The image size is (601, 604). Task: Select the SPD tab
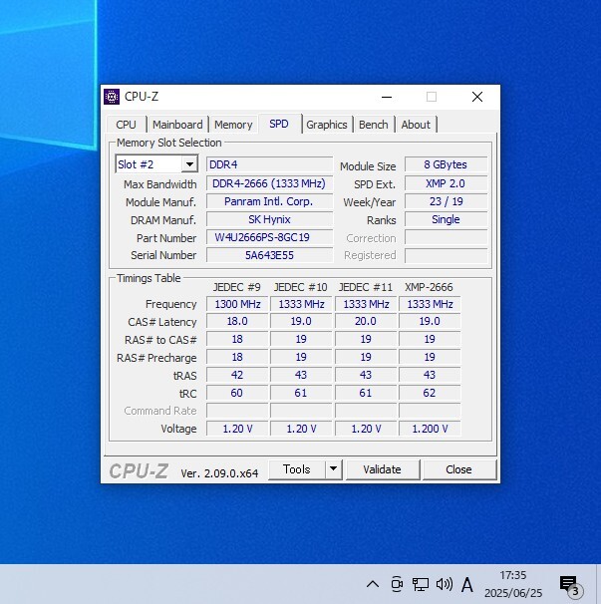coord(279,124)
